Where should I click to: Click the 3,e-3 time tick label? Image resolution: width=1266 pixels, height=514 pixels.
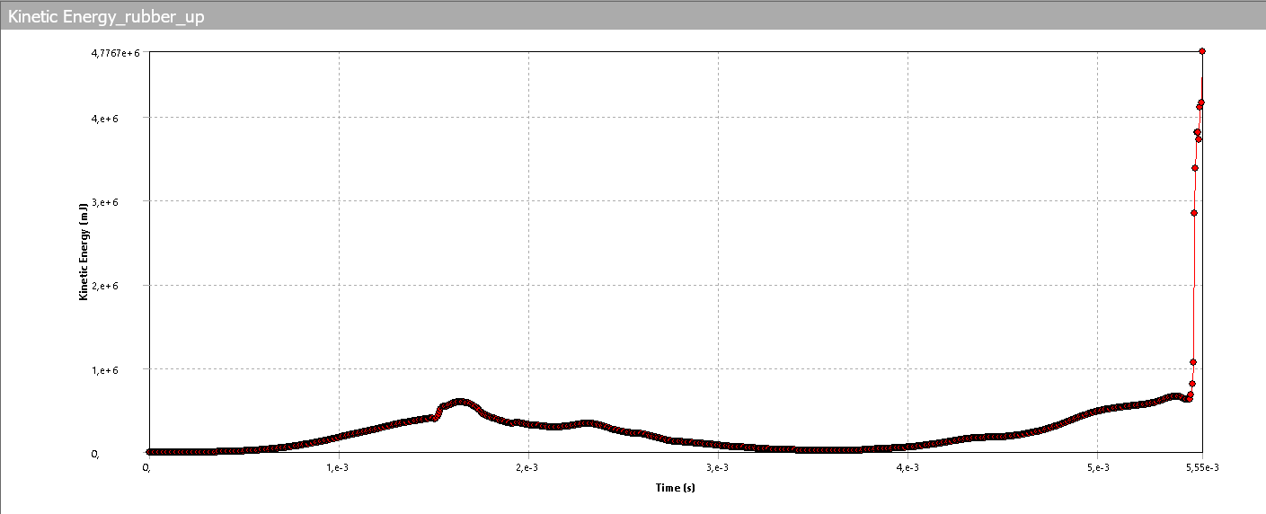[x=717, y=468]
